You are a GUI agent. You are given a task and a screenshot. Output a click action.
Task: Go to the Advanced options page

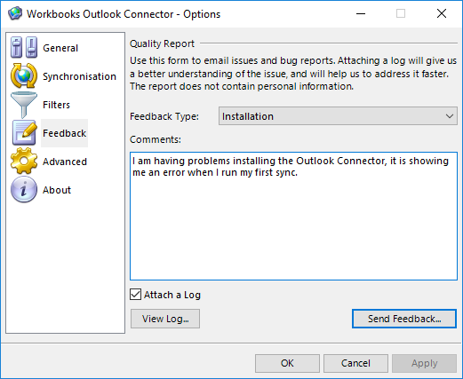pyautogui.click(x=65, y=162)
